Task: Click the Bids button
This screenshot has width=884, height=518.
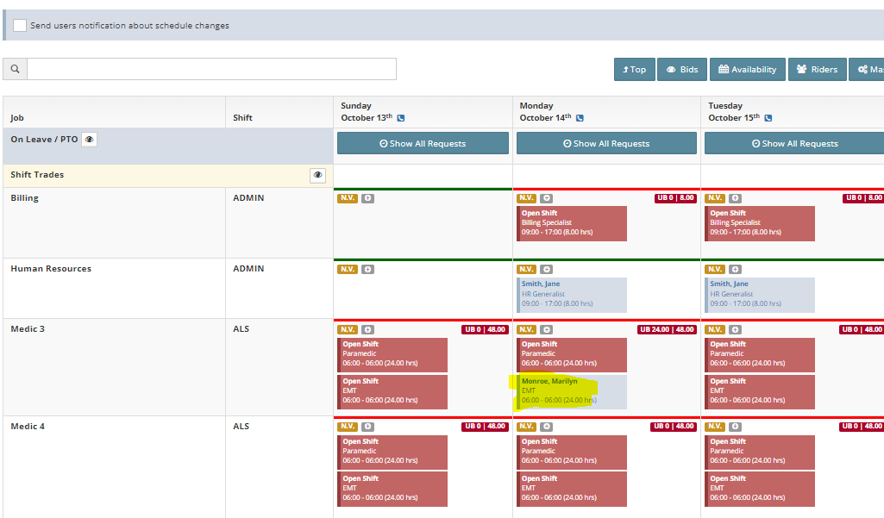Action: [x=682, y=70]
